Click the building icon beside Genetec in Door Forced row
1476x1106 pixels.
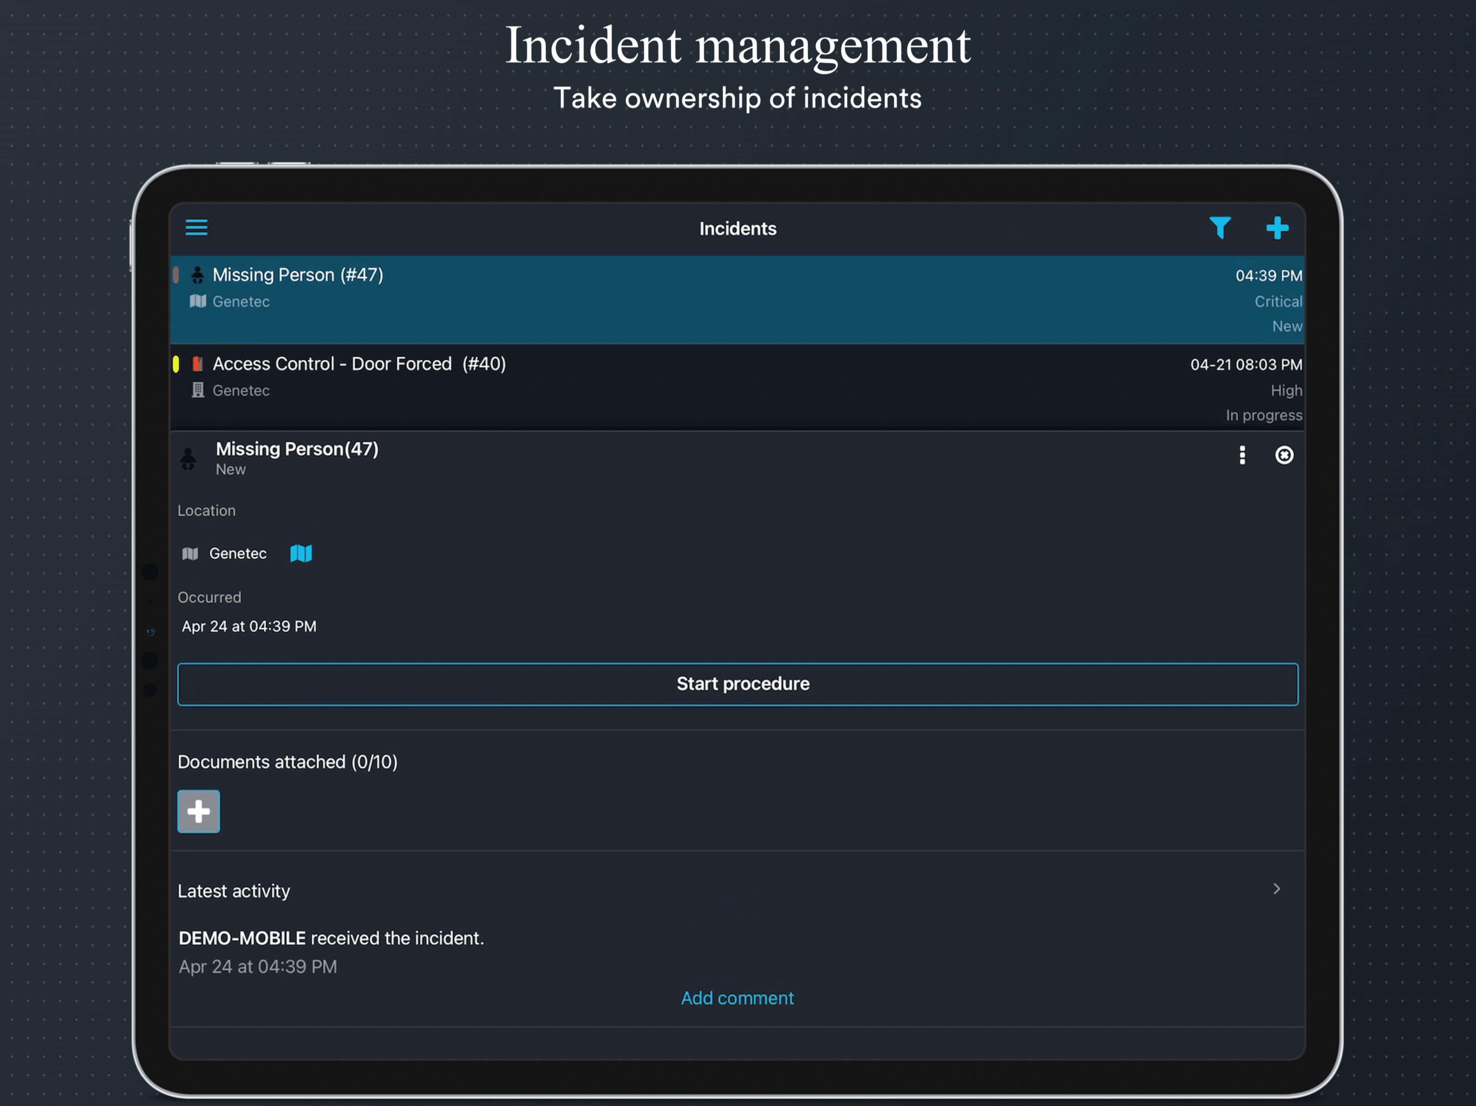click(x=198, y=390)
